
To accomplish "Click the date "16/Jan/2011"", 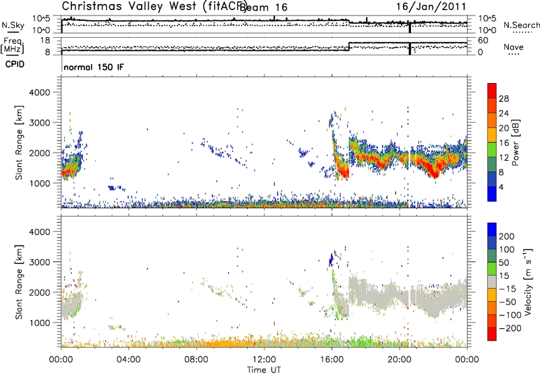I will tap(431, 6).
